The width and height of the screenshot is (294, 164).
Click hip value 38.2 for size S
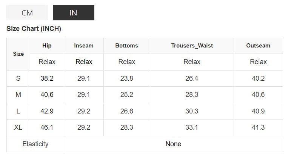[47, 78]
